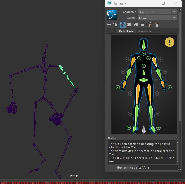Open the Character1 dropdown arrow
Image resolution: width=185 pixels, height=184 pixels.
click(x=174, y=12)
